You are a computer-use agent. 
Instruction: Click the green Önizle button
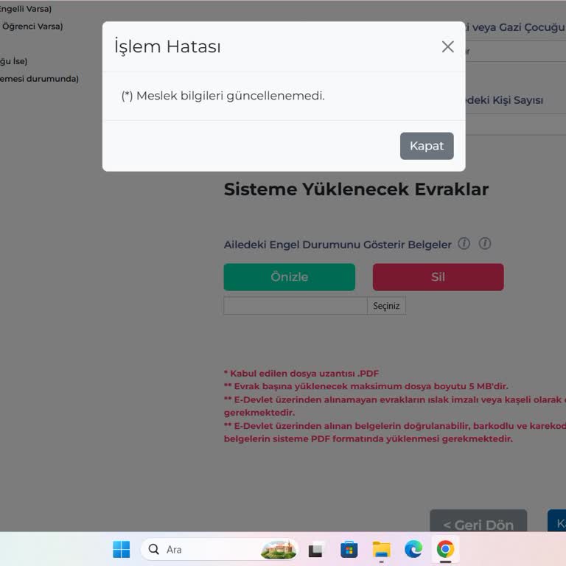point(289,277)
